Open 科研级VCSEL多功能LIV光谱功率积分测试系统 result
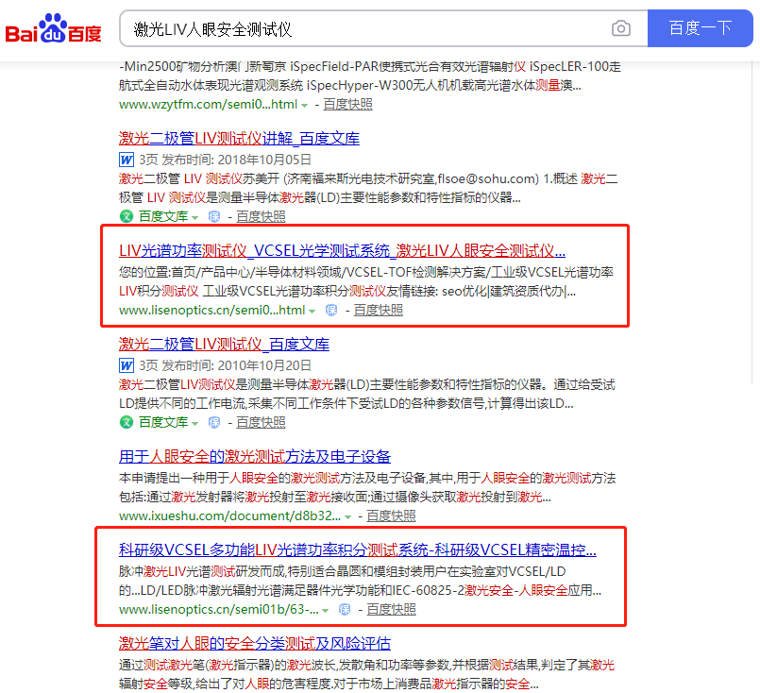 tap(357, 550)
